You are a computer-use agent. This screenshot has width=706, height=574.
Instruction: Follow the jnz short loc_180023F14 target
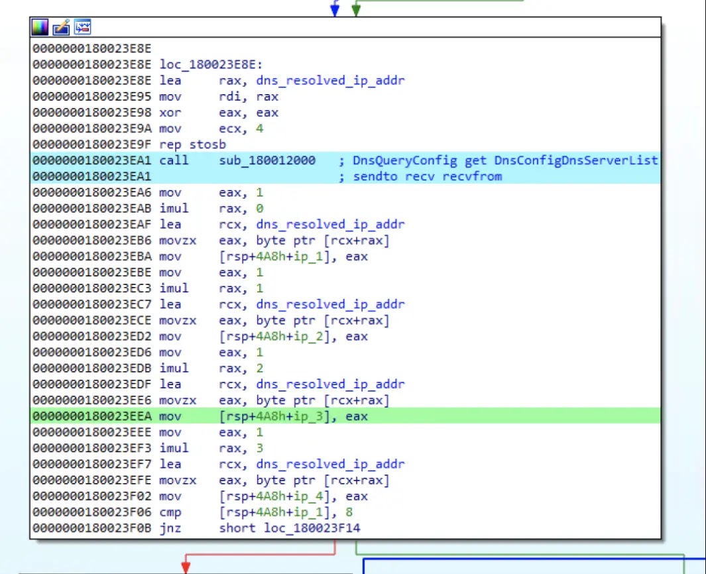pos(312,528)
